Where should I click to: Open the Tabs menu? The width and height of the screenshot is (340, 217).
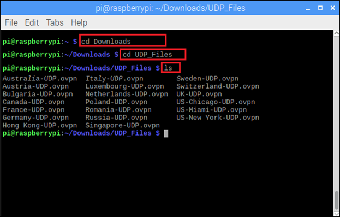55,22
